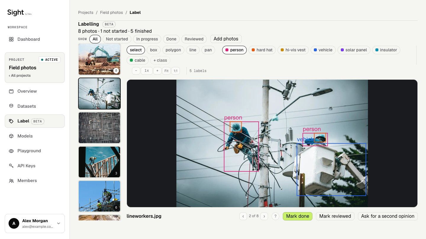Click the help question mark button
The height and width of the screenshot is (239, 426).
(x=275, y=216)
